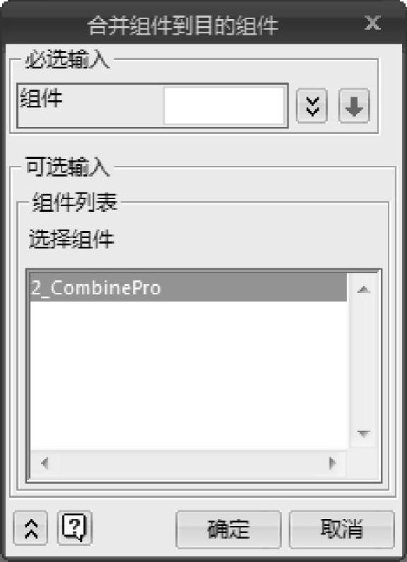Select 2_CombinePro in the component list
This screenshot has height=562, width=407.
point(188,287)
